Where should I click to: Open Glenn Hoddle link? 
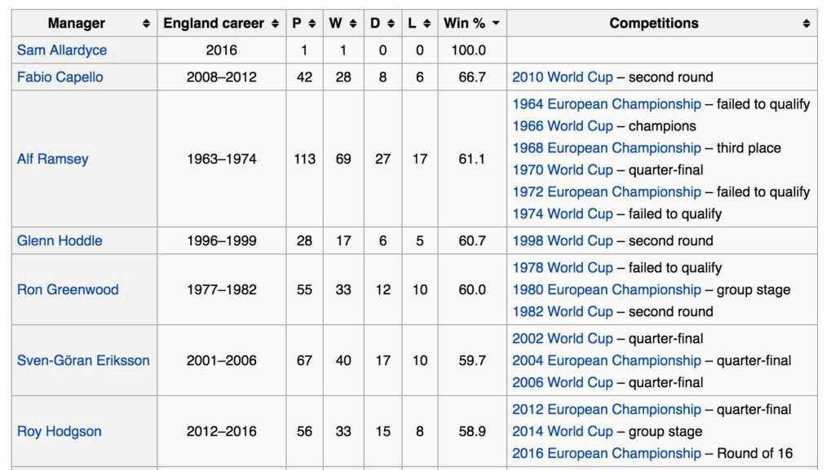click(x=60, y=241)
